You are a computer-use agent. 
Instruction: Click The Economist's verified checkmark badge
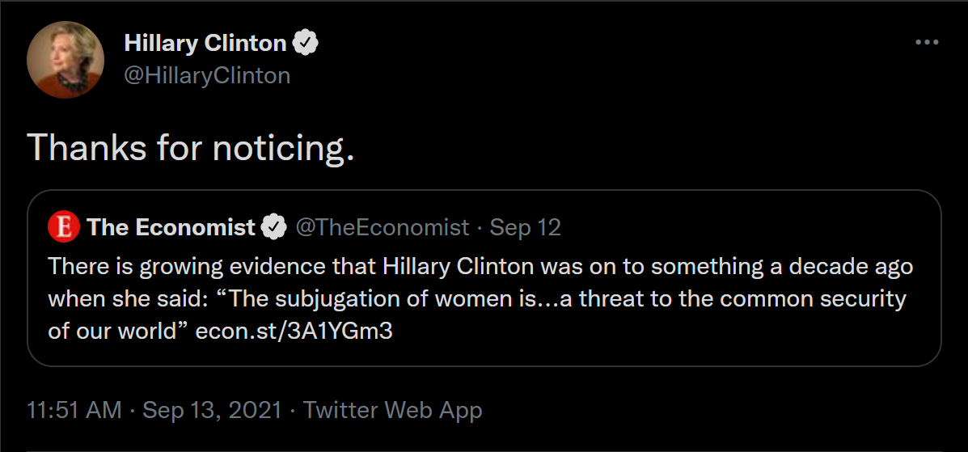click(x=276, y=228)
